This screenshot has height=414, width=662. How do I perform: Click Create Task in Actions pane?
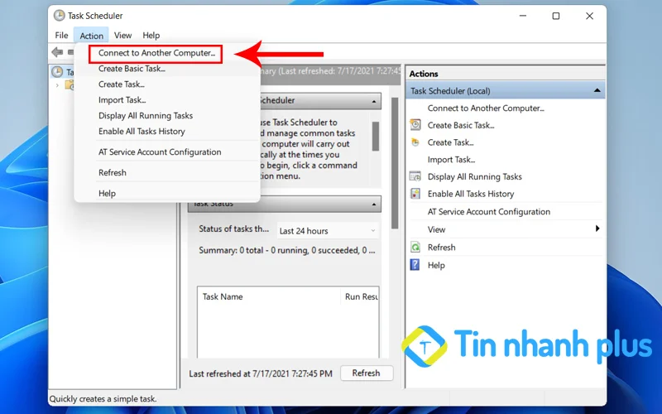(450, 142)
